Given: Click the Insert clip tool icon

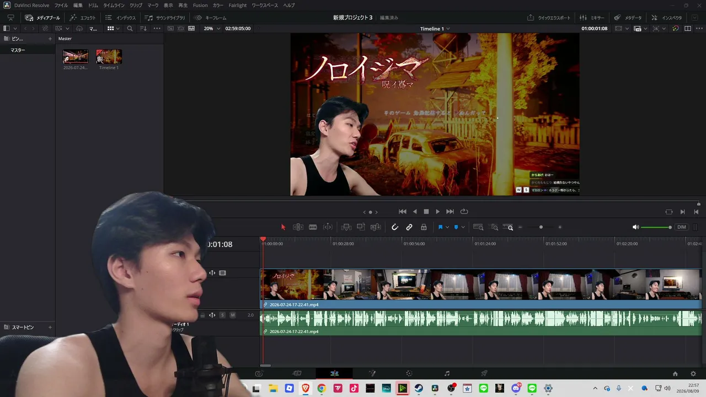Looking at the screenshot, I should click(346, 227).
